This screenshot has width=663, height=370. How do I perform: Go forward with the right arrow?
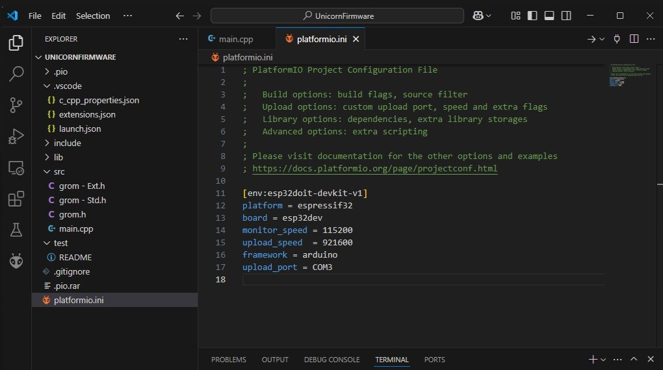197,16
